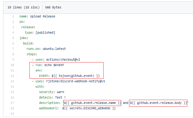Click line number 18 in the gutter
Viewport: 193px width, 118px height.
pyautogui.click(x=12, y=108)
